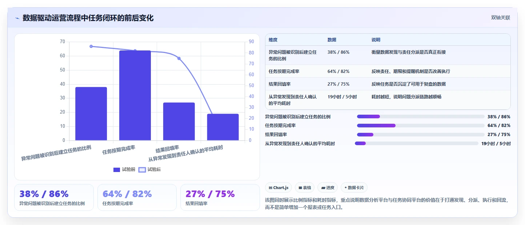This screenshot has height=225, width=525.
Task: Click table text 衡量数据发现与责任分派是否真正衔接
Action: click(x=409, y=52)
